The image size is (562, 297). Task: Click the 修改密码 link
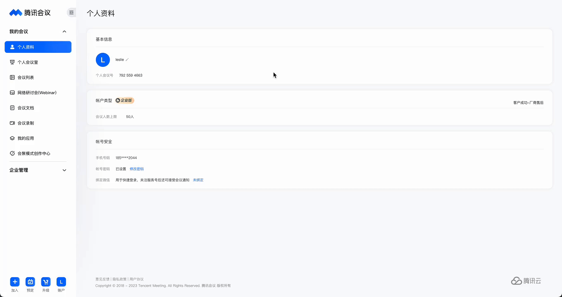point(137,169)
